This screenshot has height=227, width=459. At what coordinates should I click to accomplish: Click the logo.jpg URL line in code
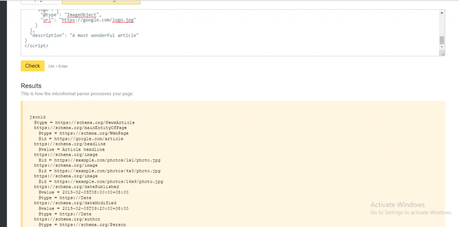88,20
